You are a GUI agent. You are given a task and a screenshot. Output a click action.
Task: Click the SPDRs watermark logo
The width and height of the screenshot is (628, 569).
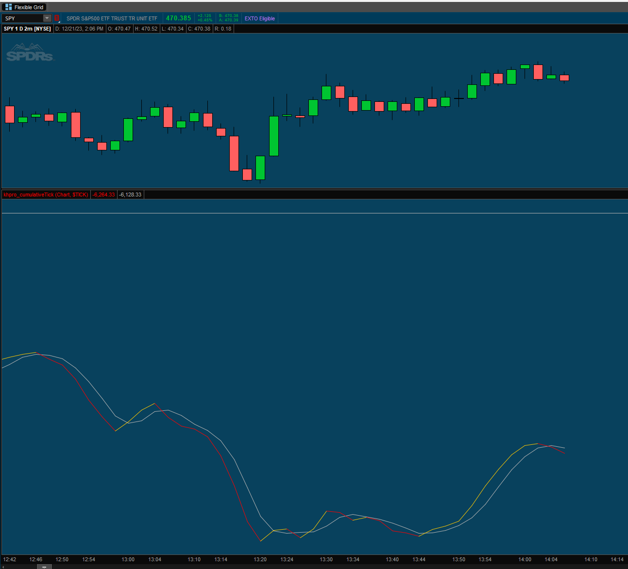tap(30, 52)
